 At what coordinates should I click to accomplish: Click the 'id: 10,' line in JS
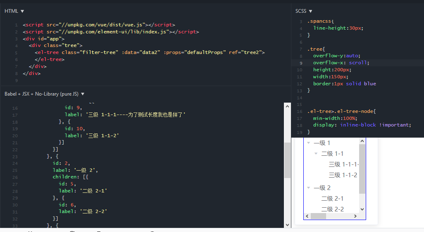tap(75, 129)
